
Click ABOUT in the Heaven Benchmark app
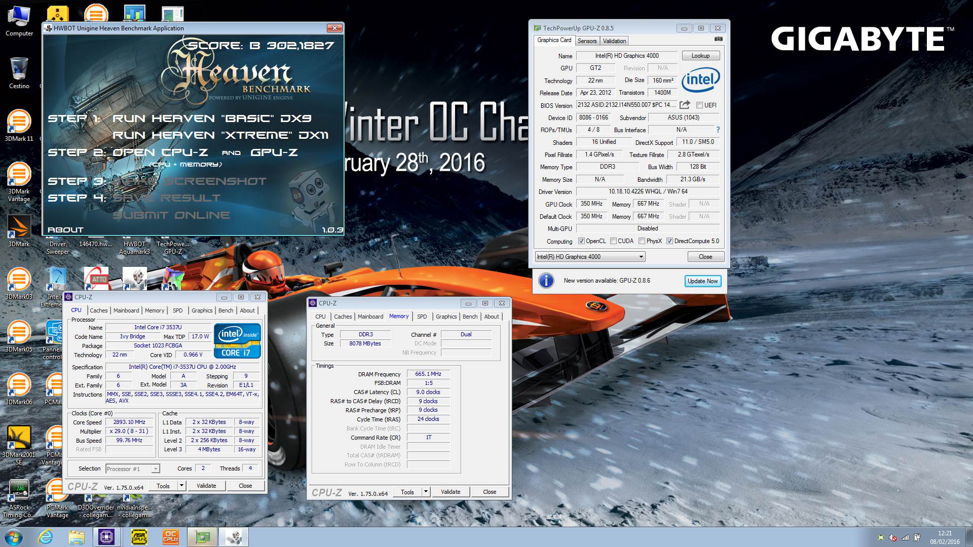(65, 230)
